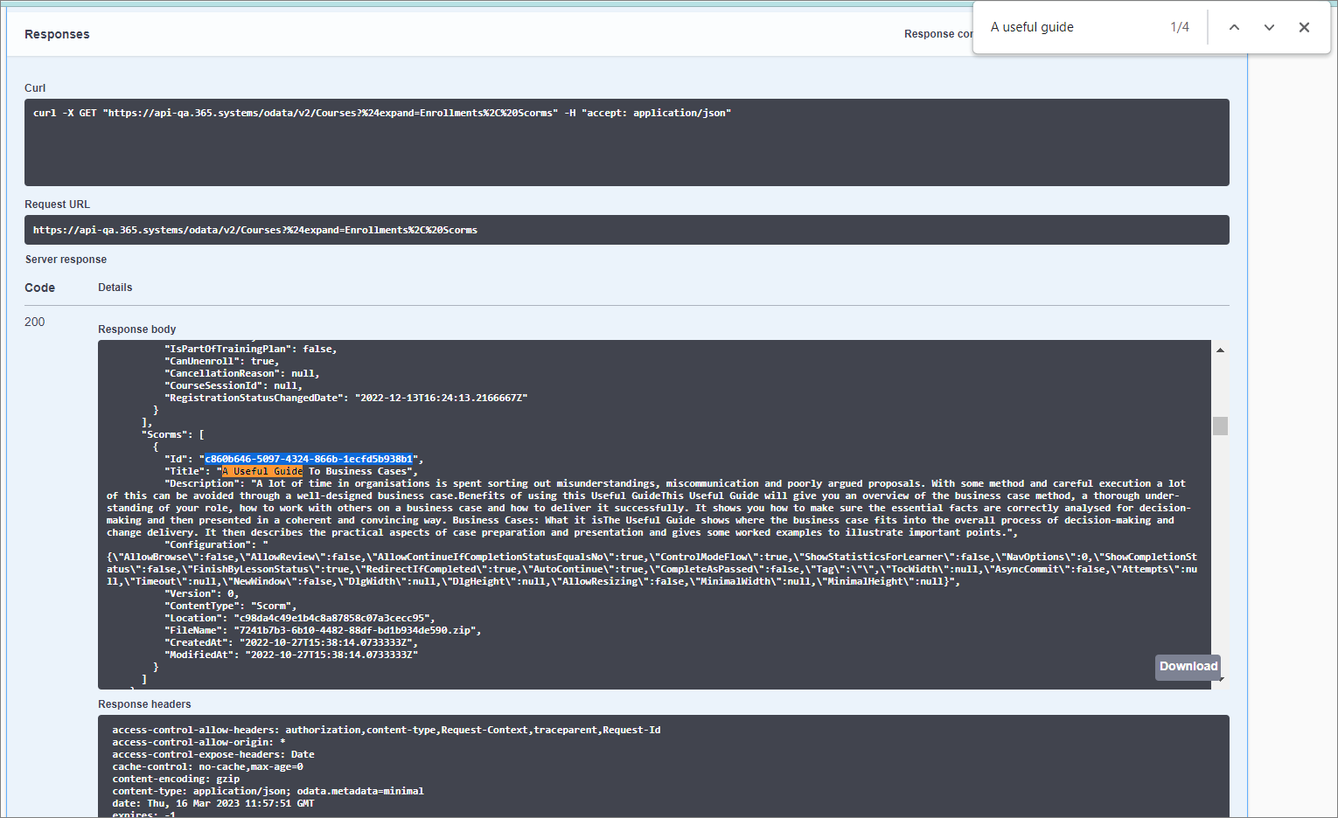Click the highlighted Scorm Id value
This screenshot has height=818, width=1338.
click(x=308, y=459)
